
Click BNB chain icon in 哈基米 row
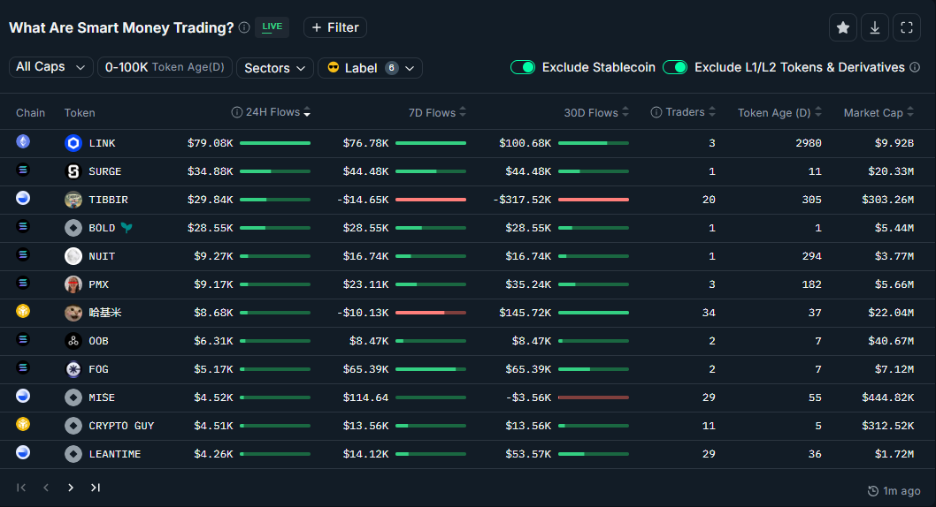click(x=23, y=311)
